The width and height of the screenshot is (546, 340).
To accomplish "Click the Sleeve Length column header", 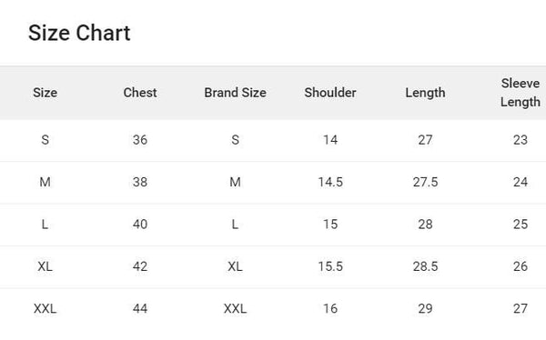I will point(521,93).
